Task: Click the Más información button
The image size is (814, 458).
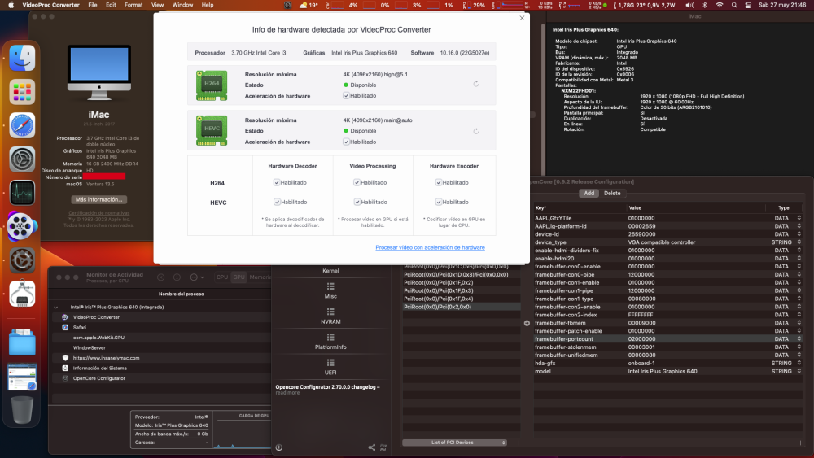Action: pyautogui.click(x=98, y=199)
